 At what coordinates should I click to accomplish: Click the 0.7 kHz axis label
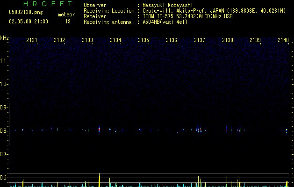point(4,154)
